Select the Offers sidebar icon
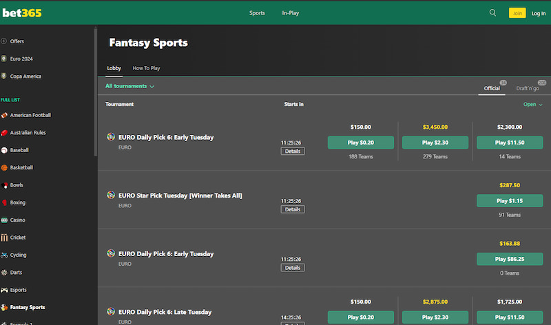The height and width of the screenshot is (325, 551). [x=4, y=41]
